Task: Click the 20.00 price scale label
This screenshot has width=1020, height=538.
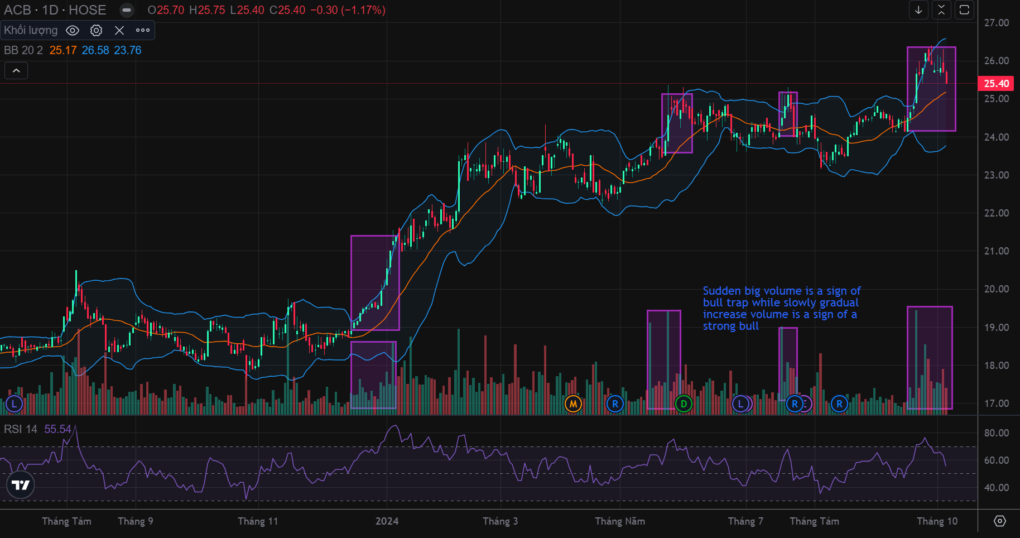Action: [997, 289]
